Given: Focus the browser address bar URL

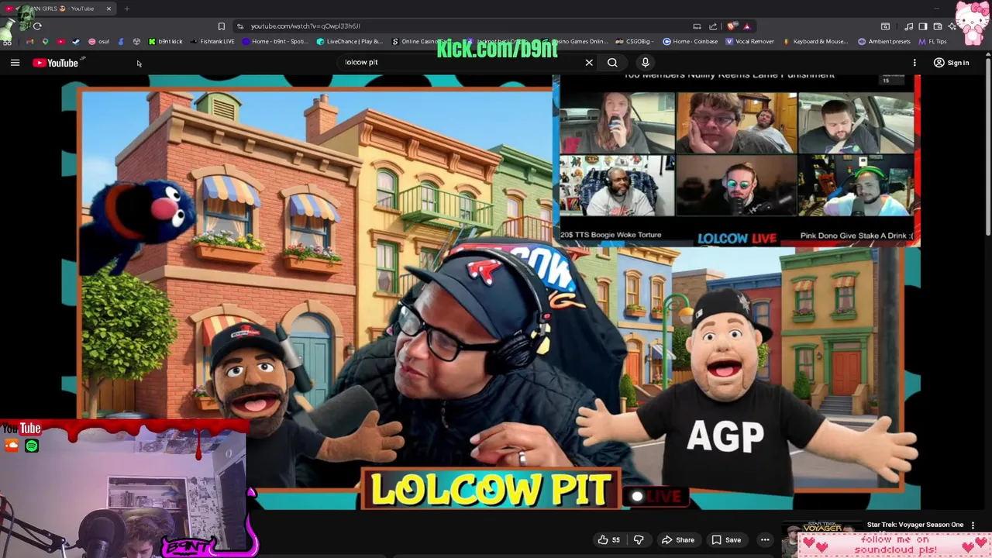Looking at the screenshot, I should [x=305, y=26].
